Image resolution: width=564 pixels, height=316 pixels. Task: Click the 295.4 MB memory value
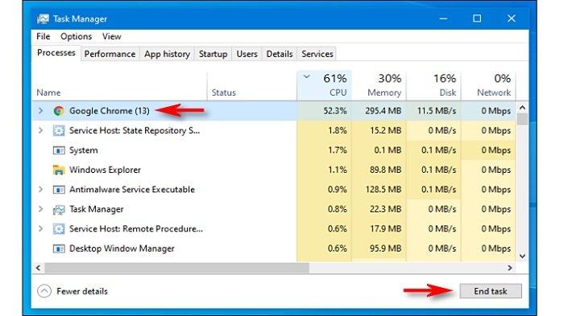click(x=383, y=111)
